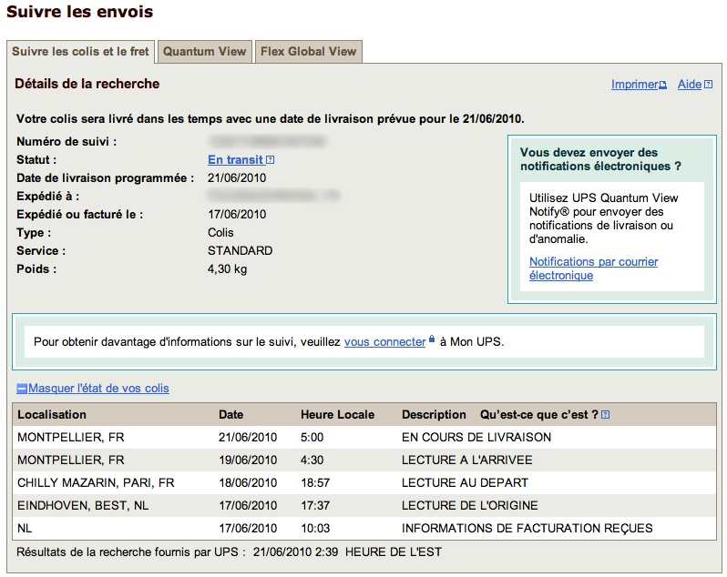Open the Aide link
Image resolution: width=727 pixels, height=577 pixels.
(x=690, y=85)
